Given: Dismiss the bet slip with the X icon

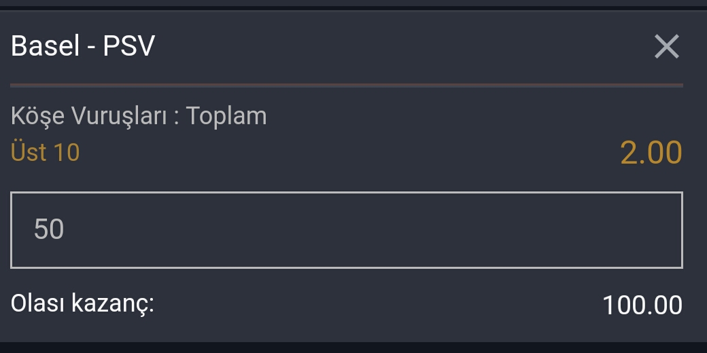Looking at the screenshot, I should coord(666,47).
